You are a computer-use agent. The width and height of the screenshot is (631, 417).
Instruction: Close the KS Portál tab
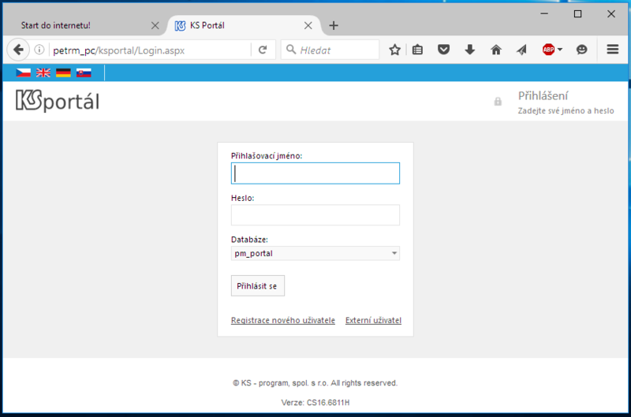pyautogui.click(x=308, y=26)
